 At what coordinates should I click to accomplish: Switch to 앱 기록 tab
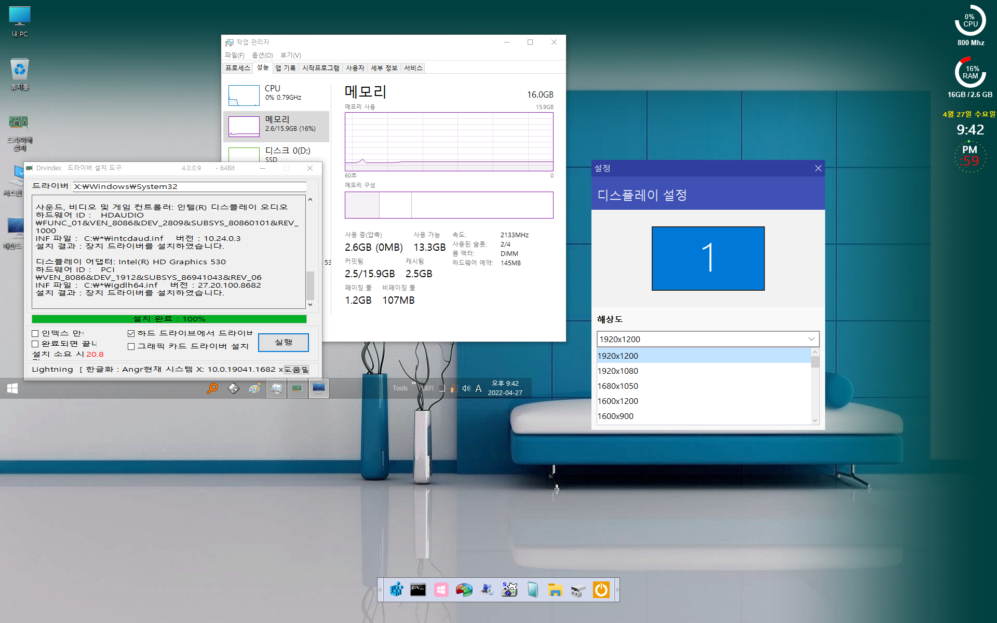point(285,68)
